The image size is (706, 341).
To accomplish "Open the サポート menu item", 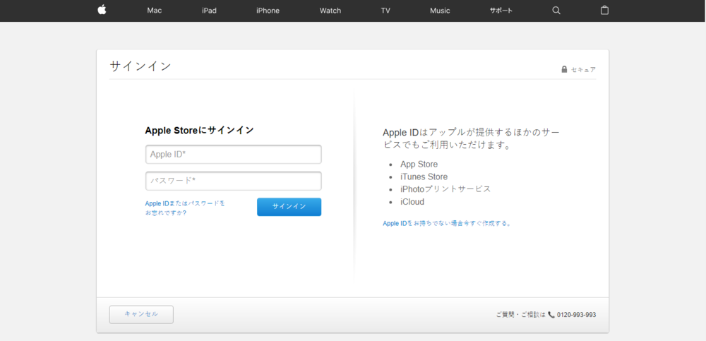I will pyautogui.click(x=501, y=11).
